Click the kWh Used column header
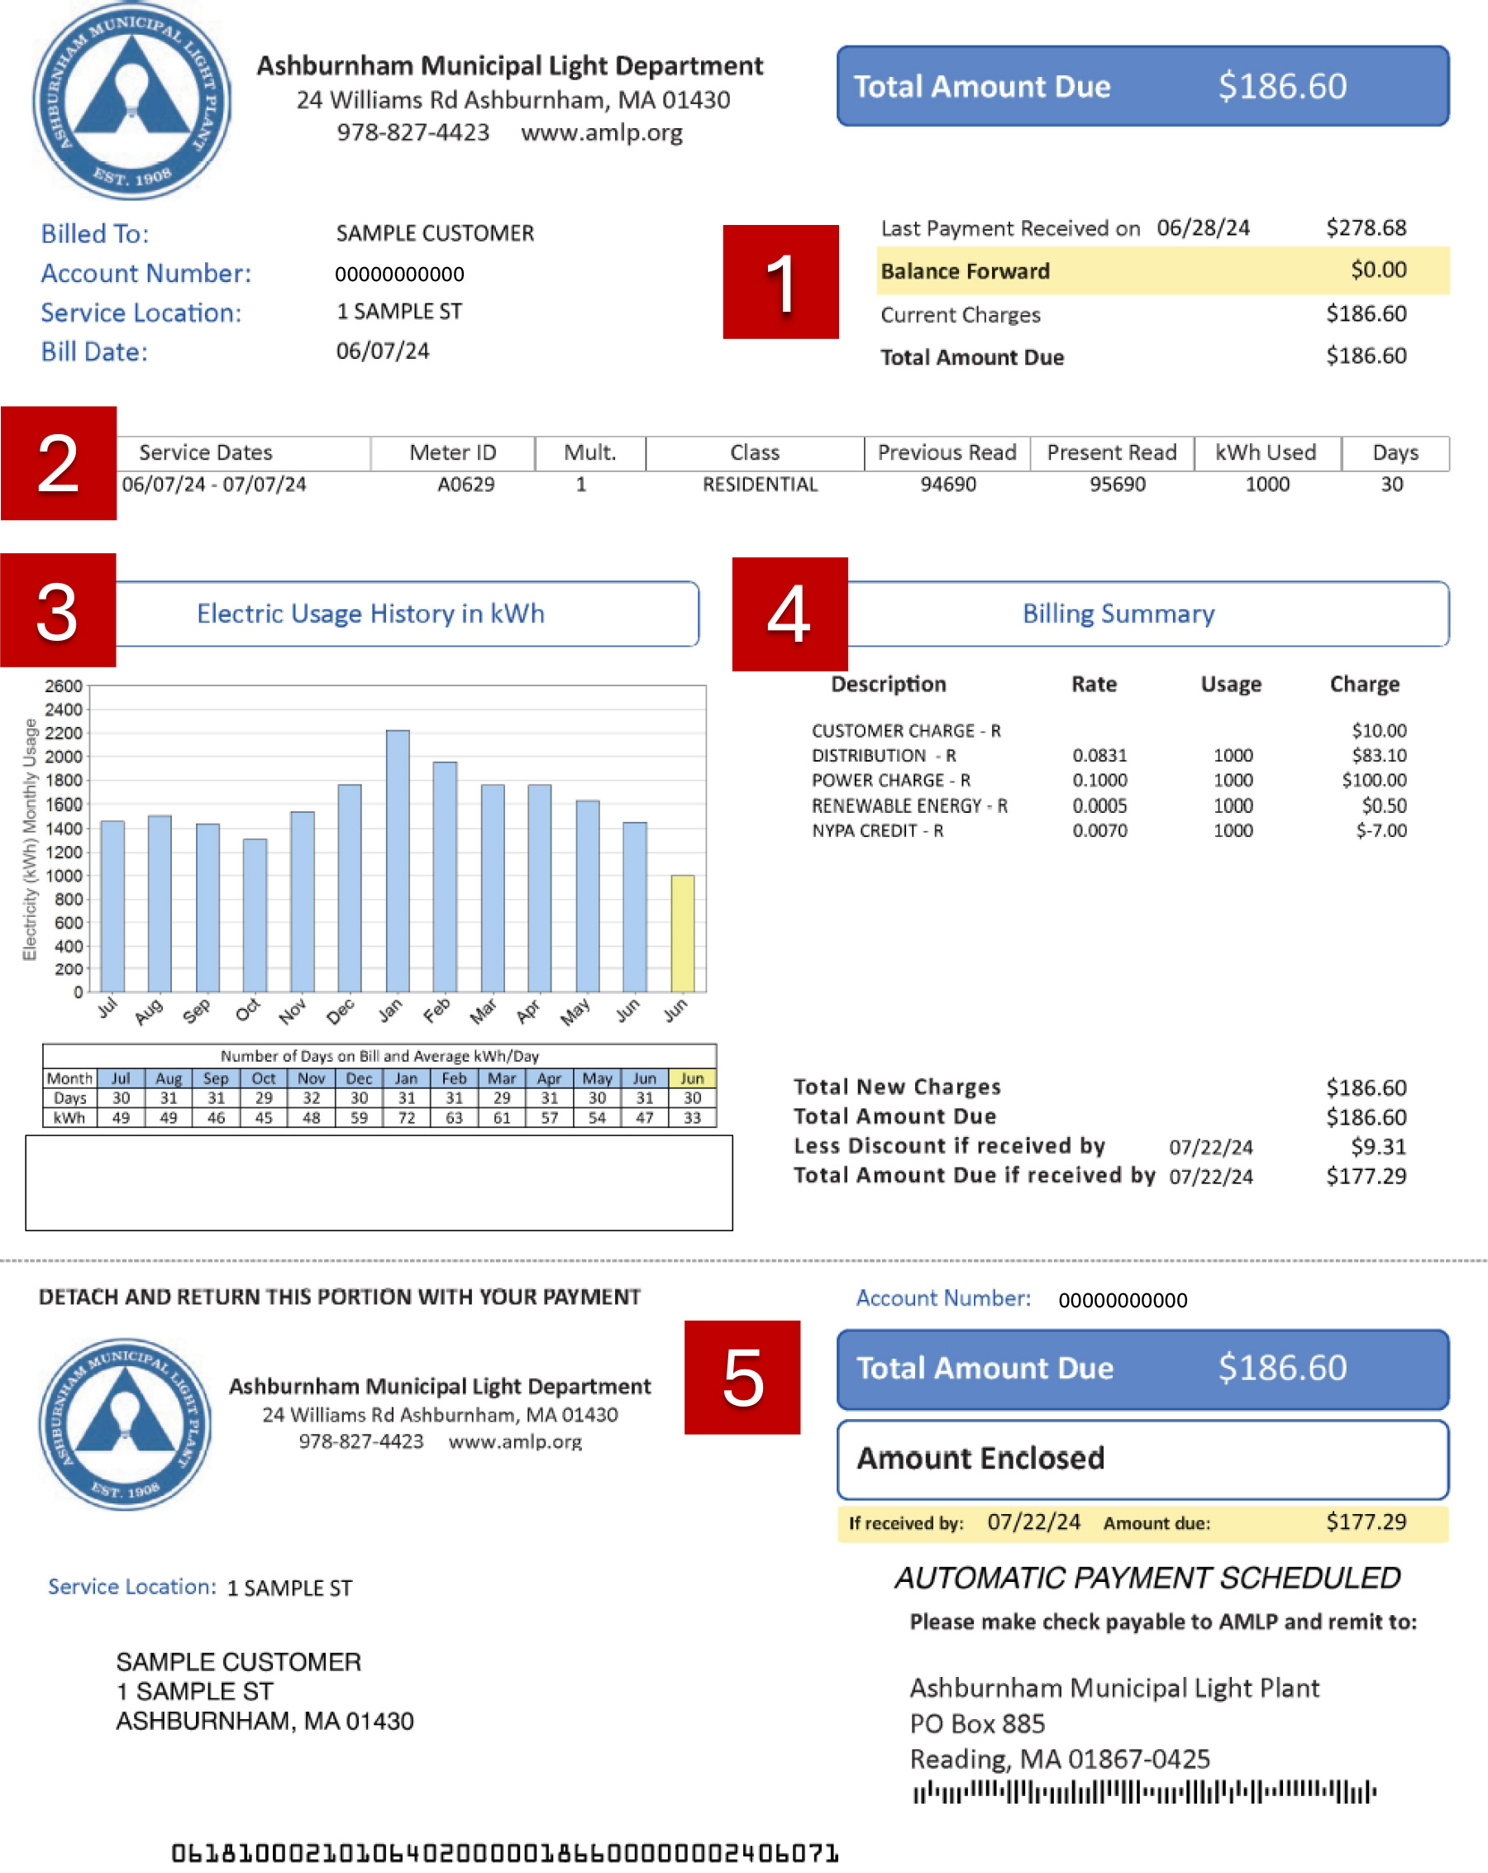This screenshot has width=1488, height=1873. click(x=1265, y=452)
